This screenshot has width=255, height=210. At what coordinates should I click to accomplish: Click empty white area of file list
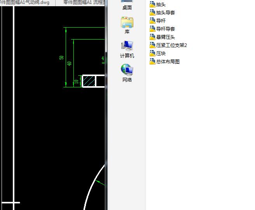click(200, 130)
